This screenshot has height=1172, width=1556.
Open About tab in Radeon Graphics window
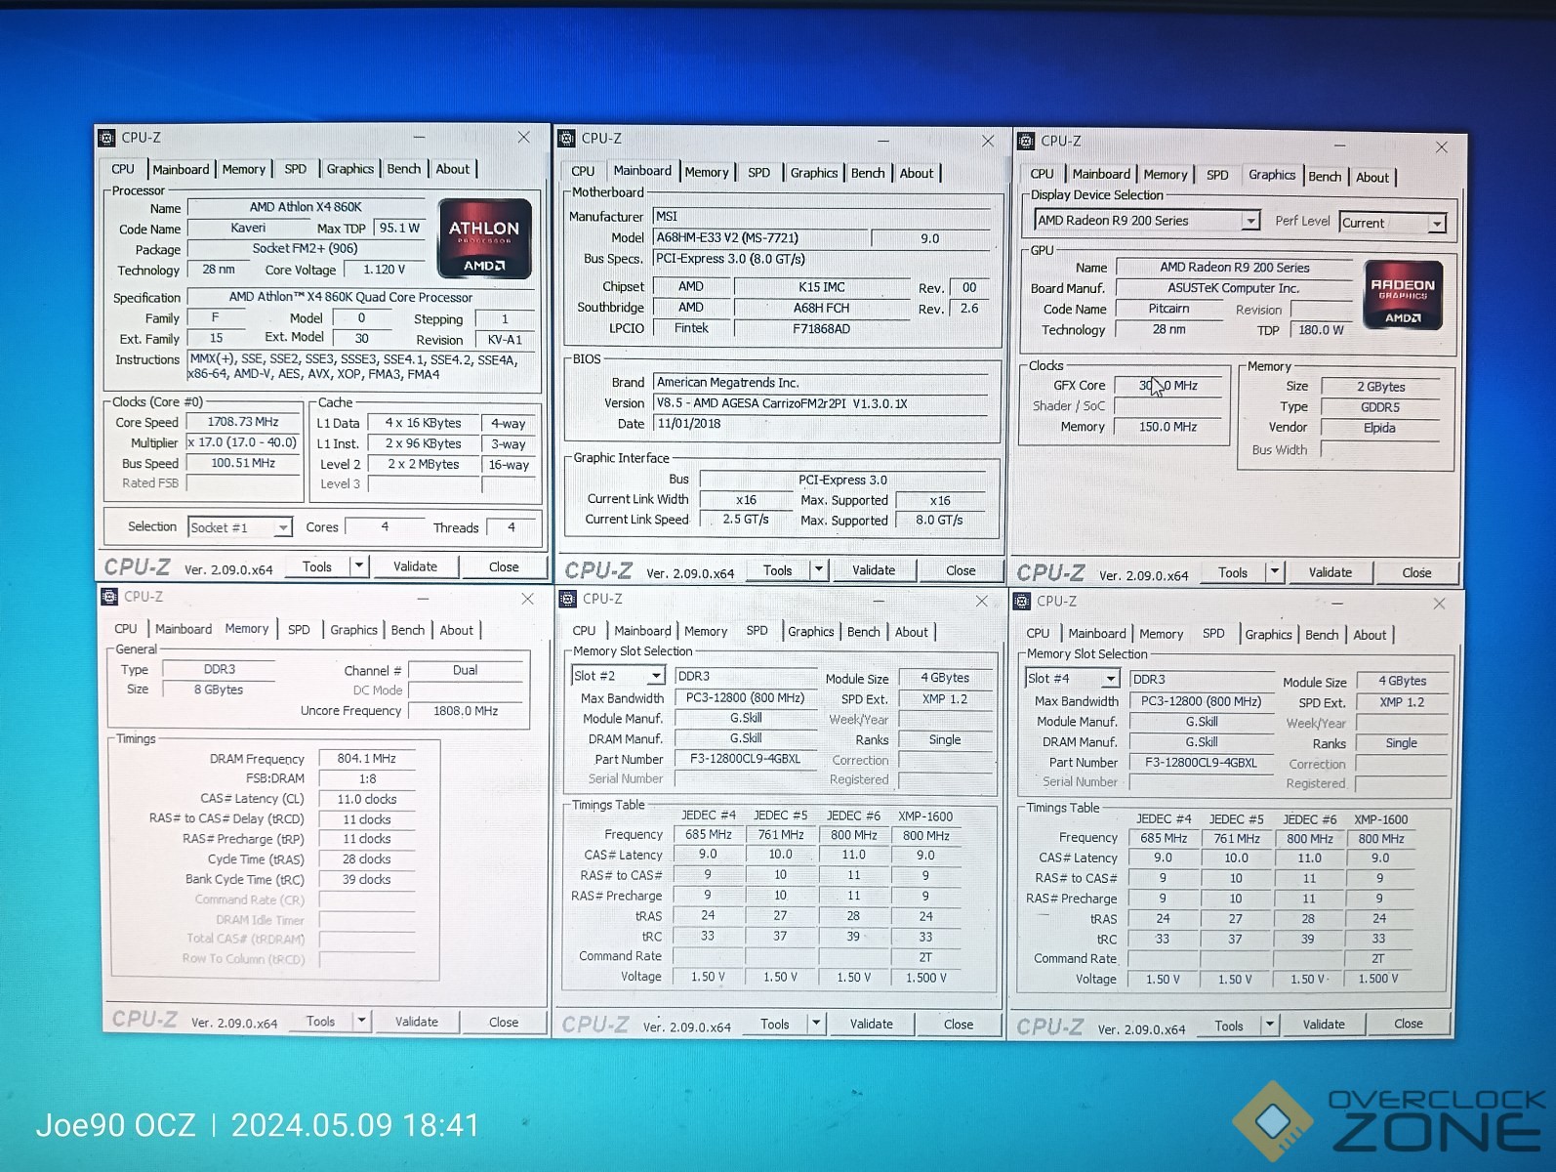1372,177
